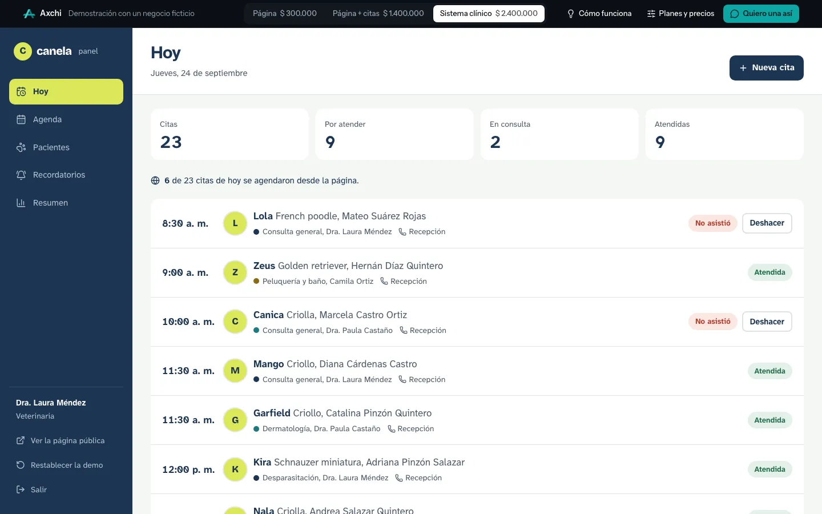The width and height of the screenshot is (822, 514).
Task: Open the Hoy section in sidebar
Action: point(66,91)
